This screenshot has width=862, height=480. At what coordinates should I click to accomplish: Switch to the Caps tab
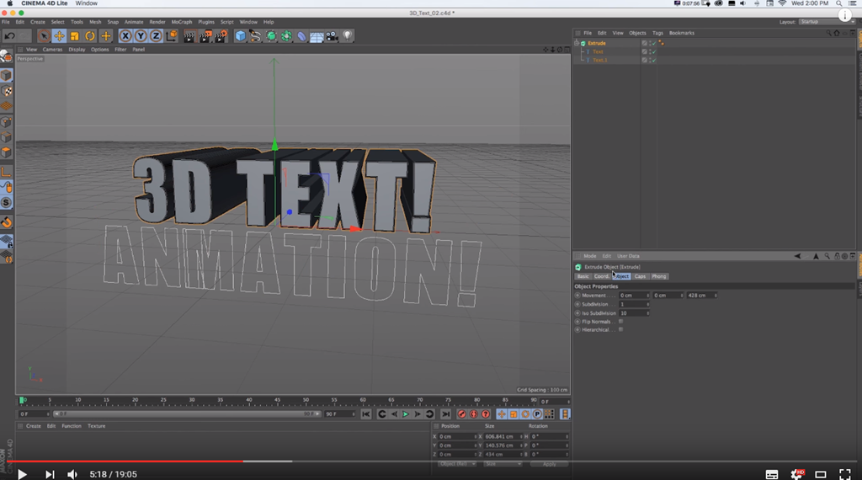(x=640, y=276)
